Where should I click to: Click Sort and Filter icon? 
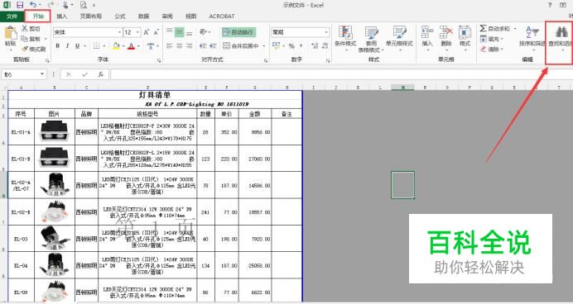532,32
